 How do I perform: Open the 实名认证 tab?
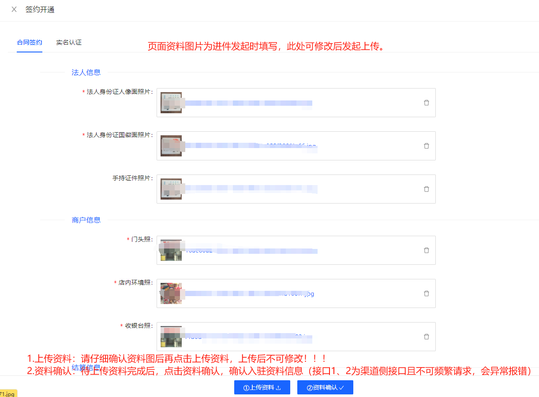[x=69, y=43]
